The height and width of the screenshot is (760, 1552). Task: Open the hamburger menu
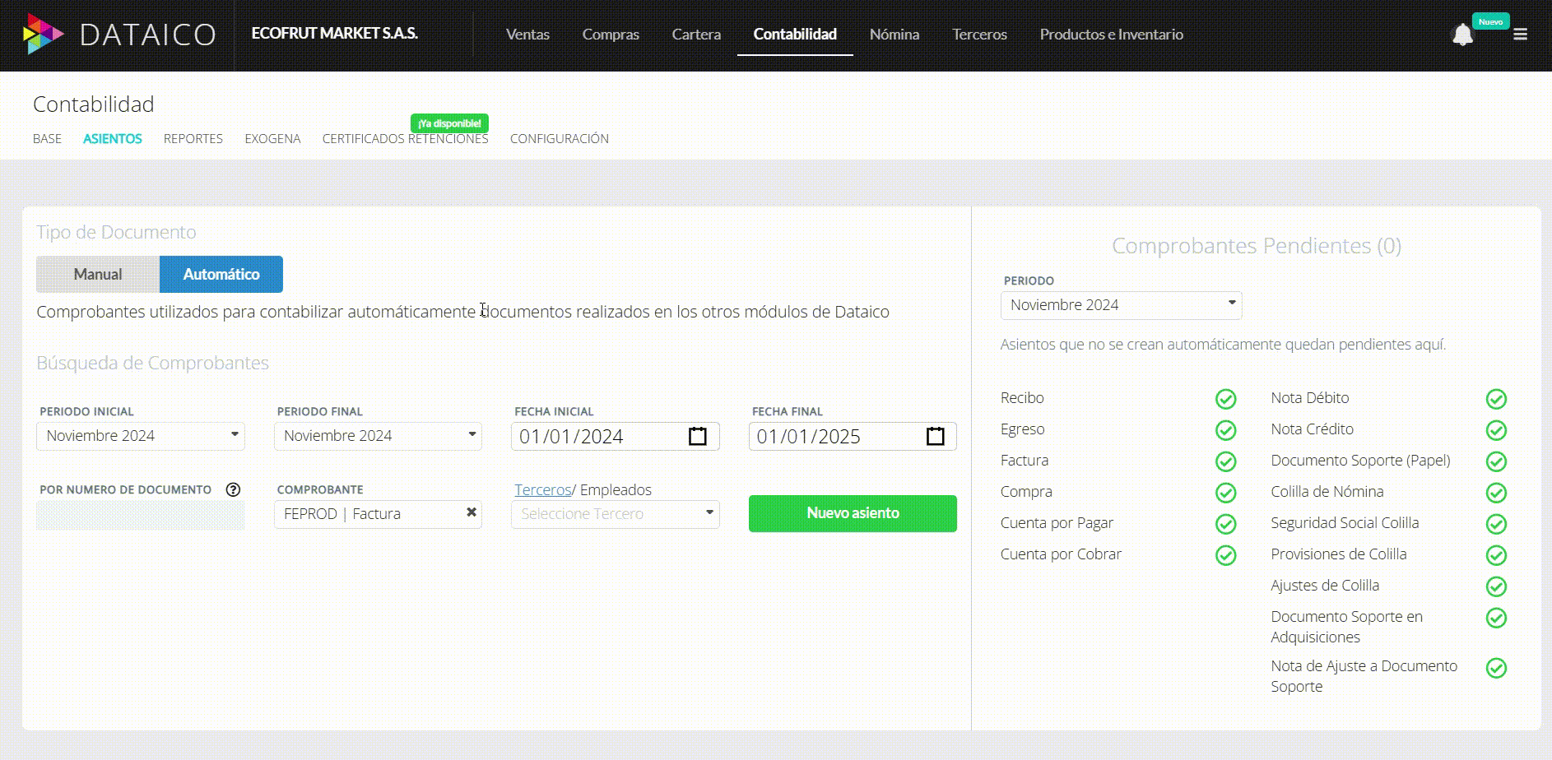click(1520, 35)
